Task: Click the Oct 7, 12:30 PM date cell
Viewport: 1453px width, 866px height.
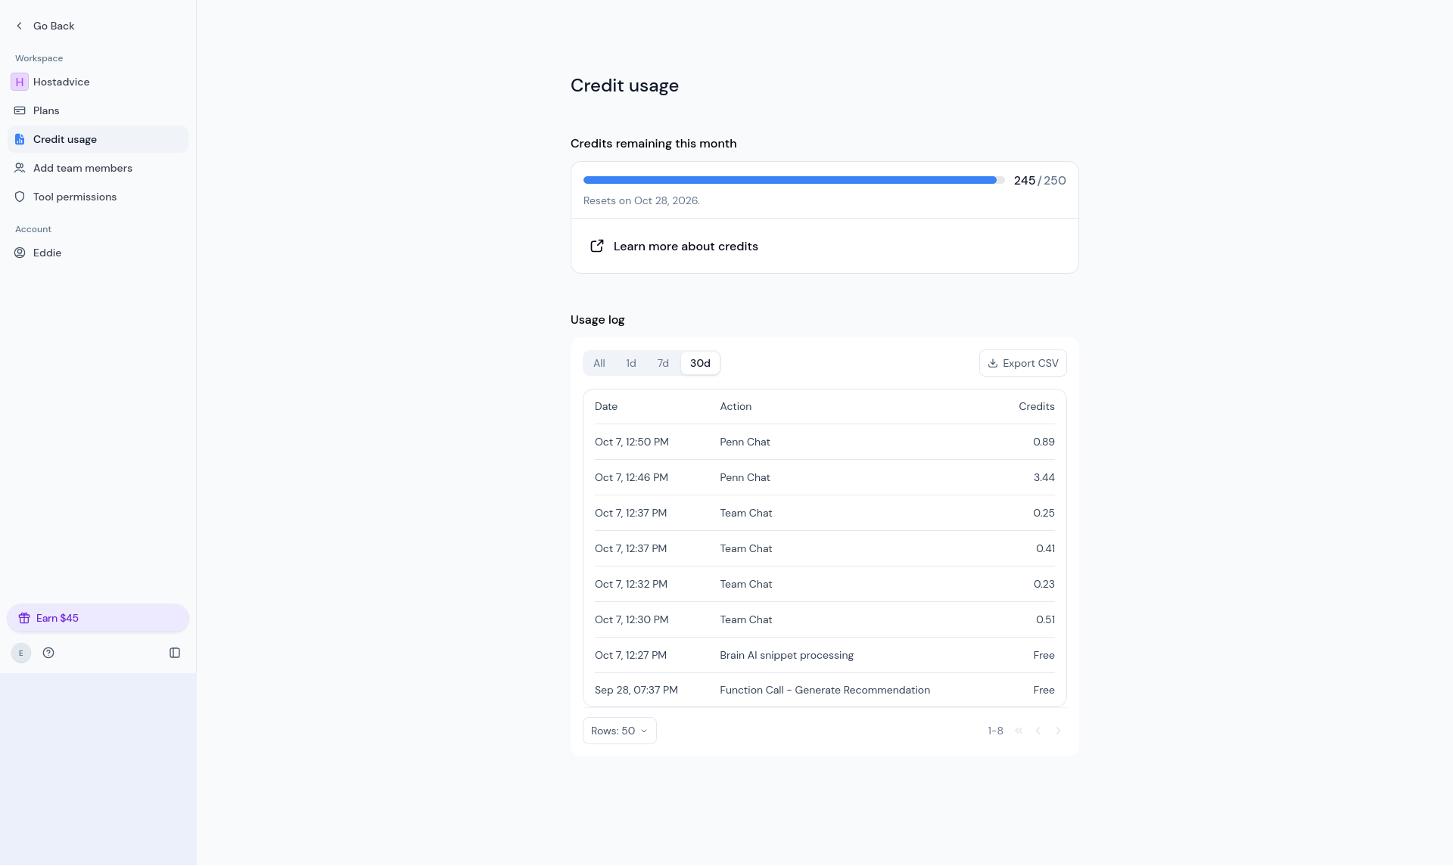Action: pos(631,620)
